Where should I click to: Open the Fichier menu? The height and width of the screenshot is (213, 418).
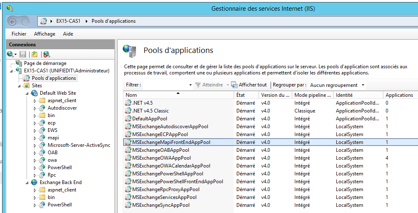19,34
